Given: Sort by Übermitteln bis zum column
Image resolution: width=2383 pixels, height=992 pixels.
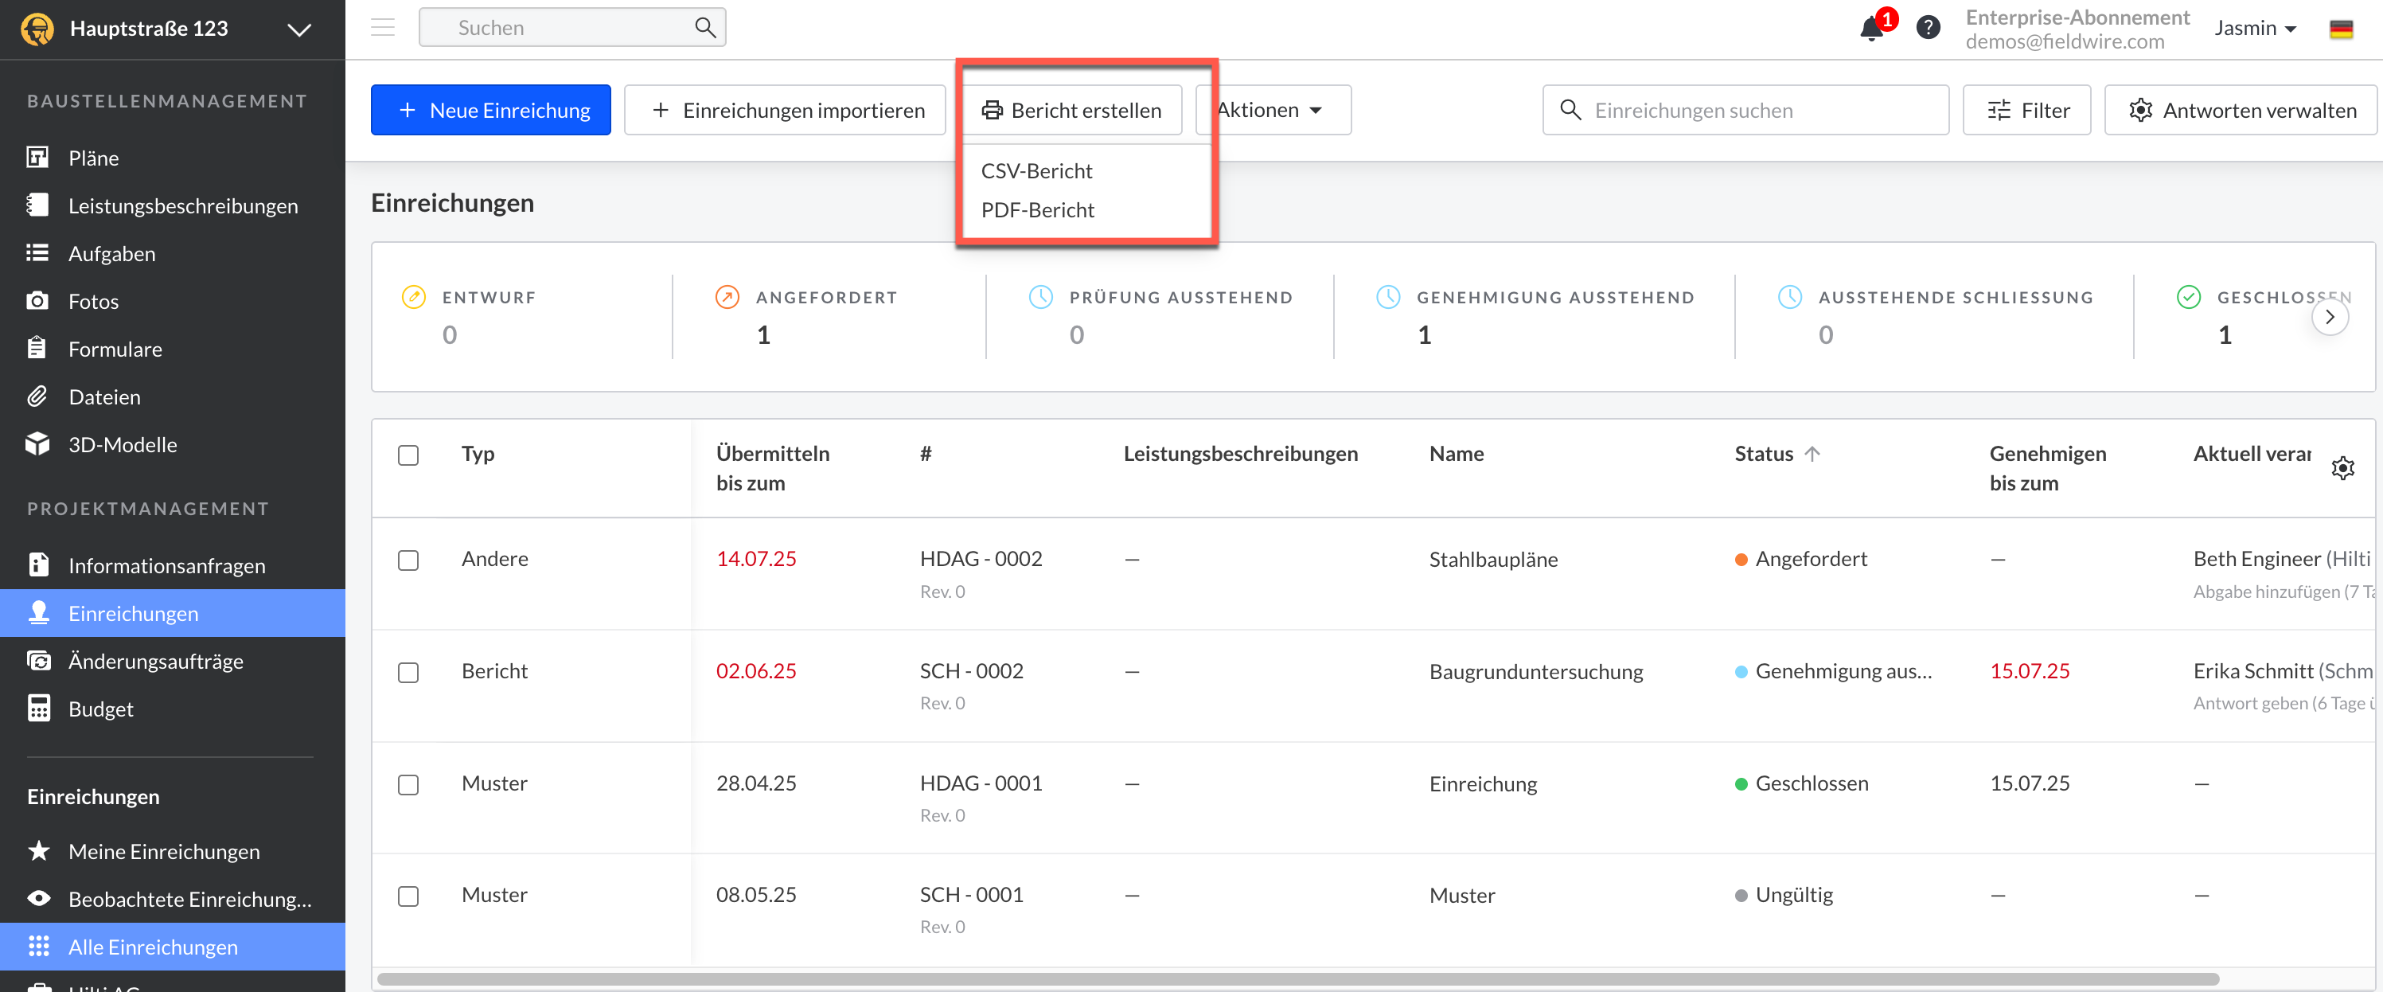Looking at the screenshot, I should 772,468.
